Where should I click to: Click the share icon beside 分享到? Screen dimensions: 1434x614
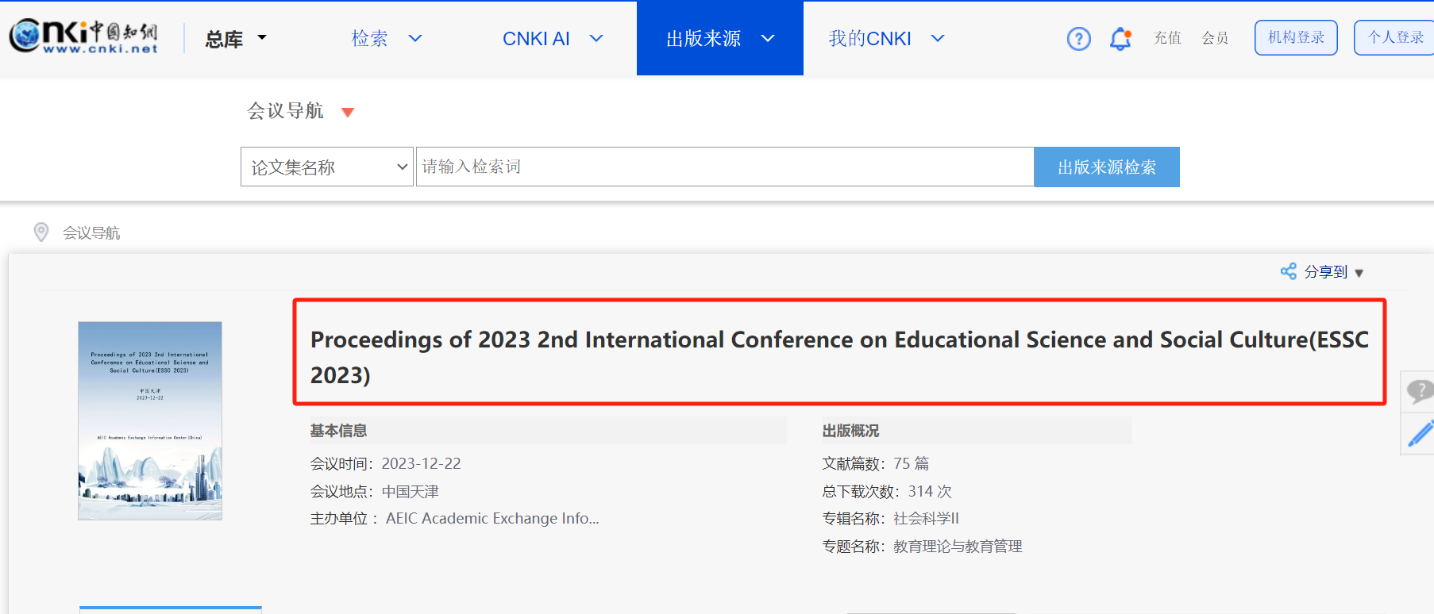1288,271
